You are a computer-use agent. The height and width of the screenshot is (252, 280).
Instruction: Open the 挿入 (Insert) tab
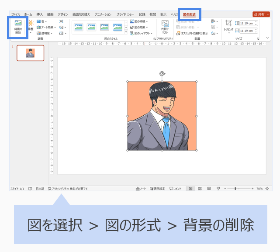[40, 14]
